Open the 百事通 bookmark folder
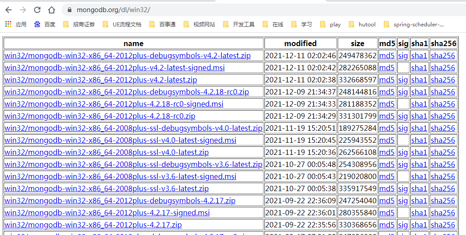The width and height of the screenshot is (466, 235). pos(163,25)
